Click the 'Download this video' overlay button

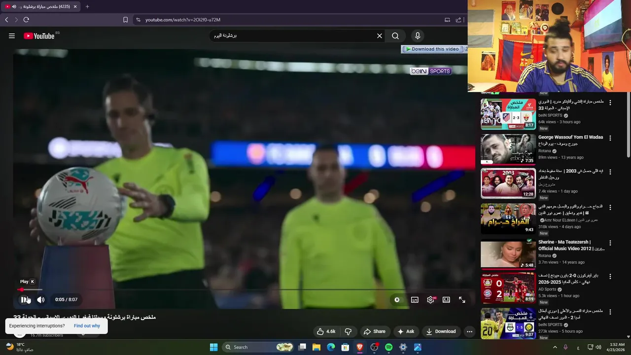pyautogui.click(x=432, y=49)
